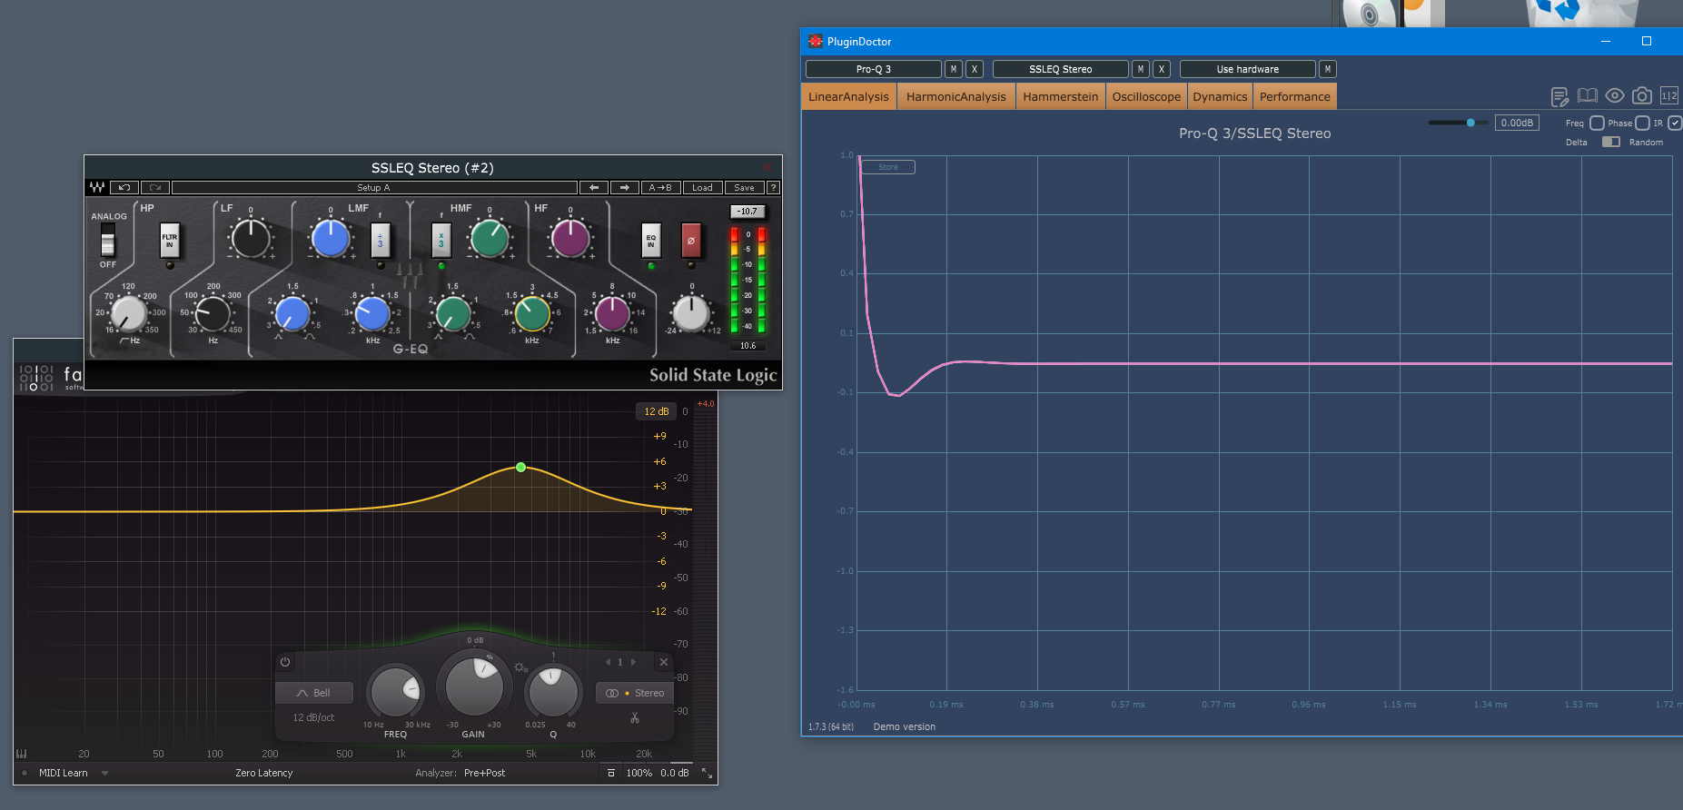Click the M button beside Use hardware
Viewport: 1683px width, 810px height.
point(1328,69)
